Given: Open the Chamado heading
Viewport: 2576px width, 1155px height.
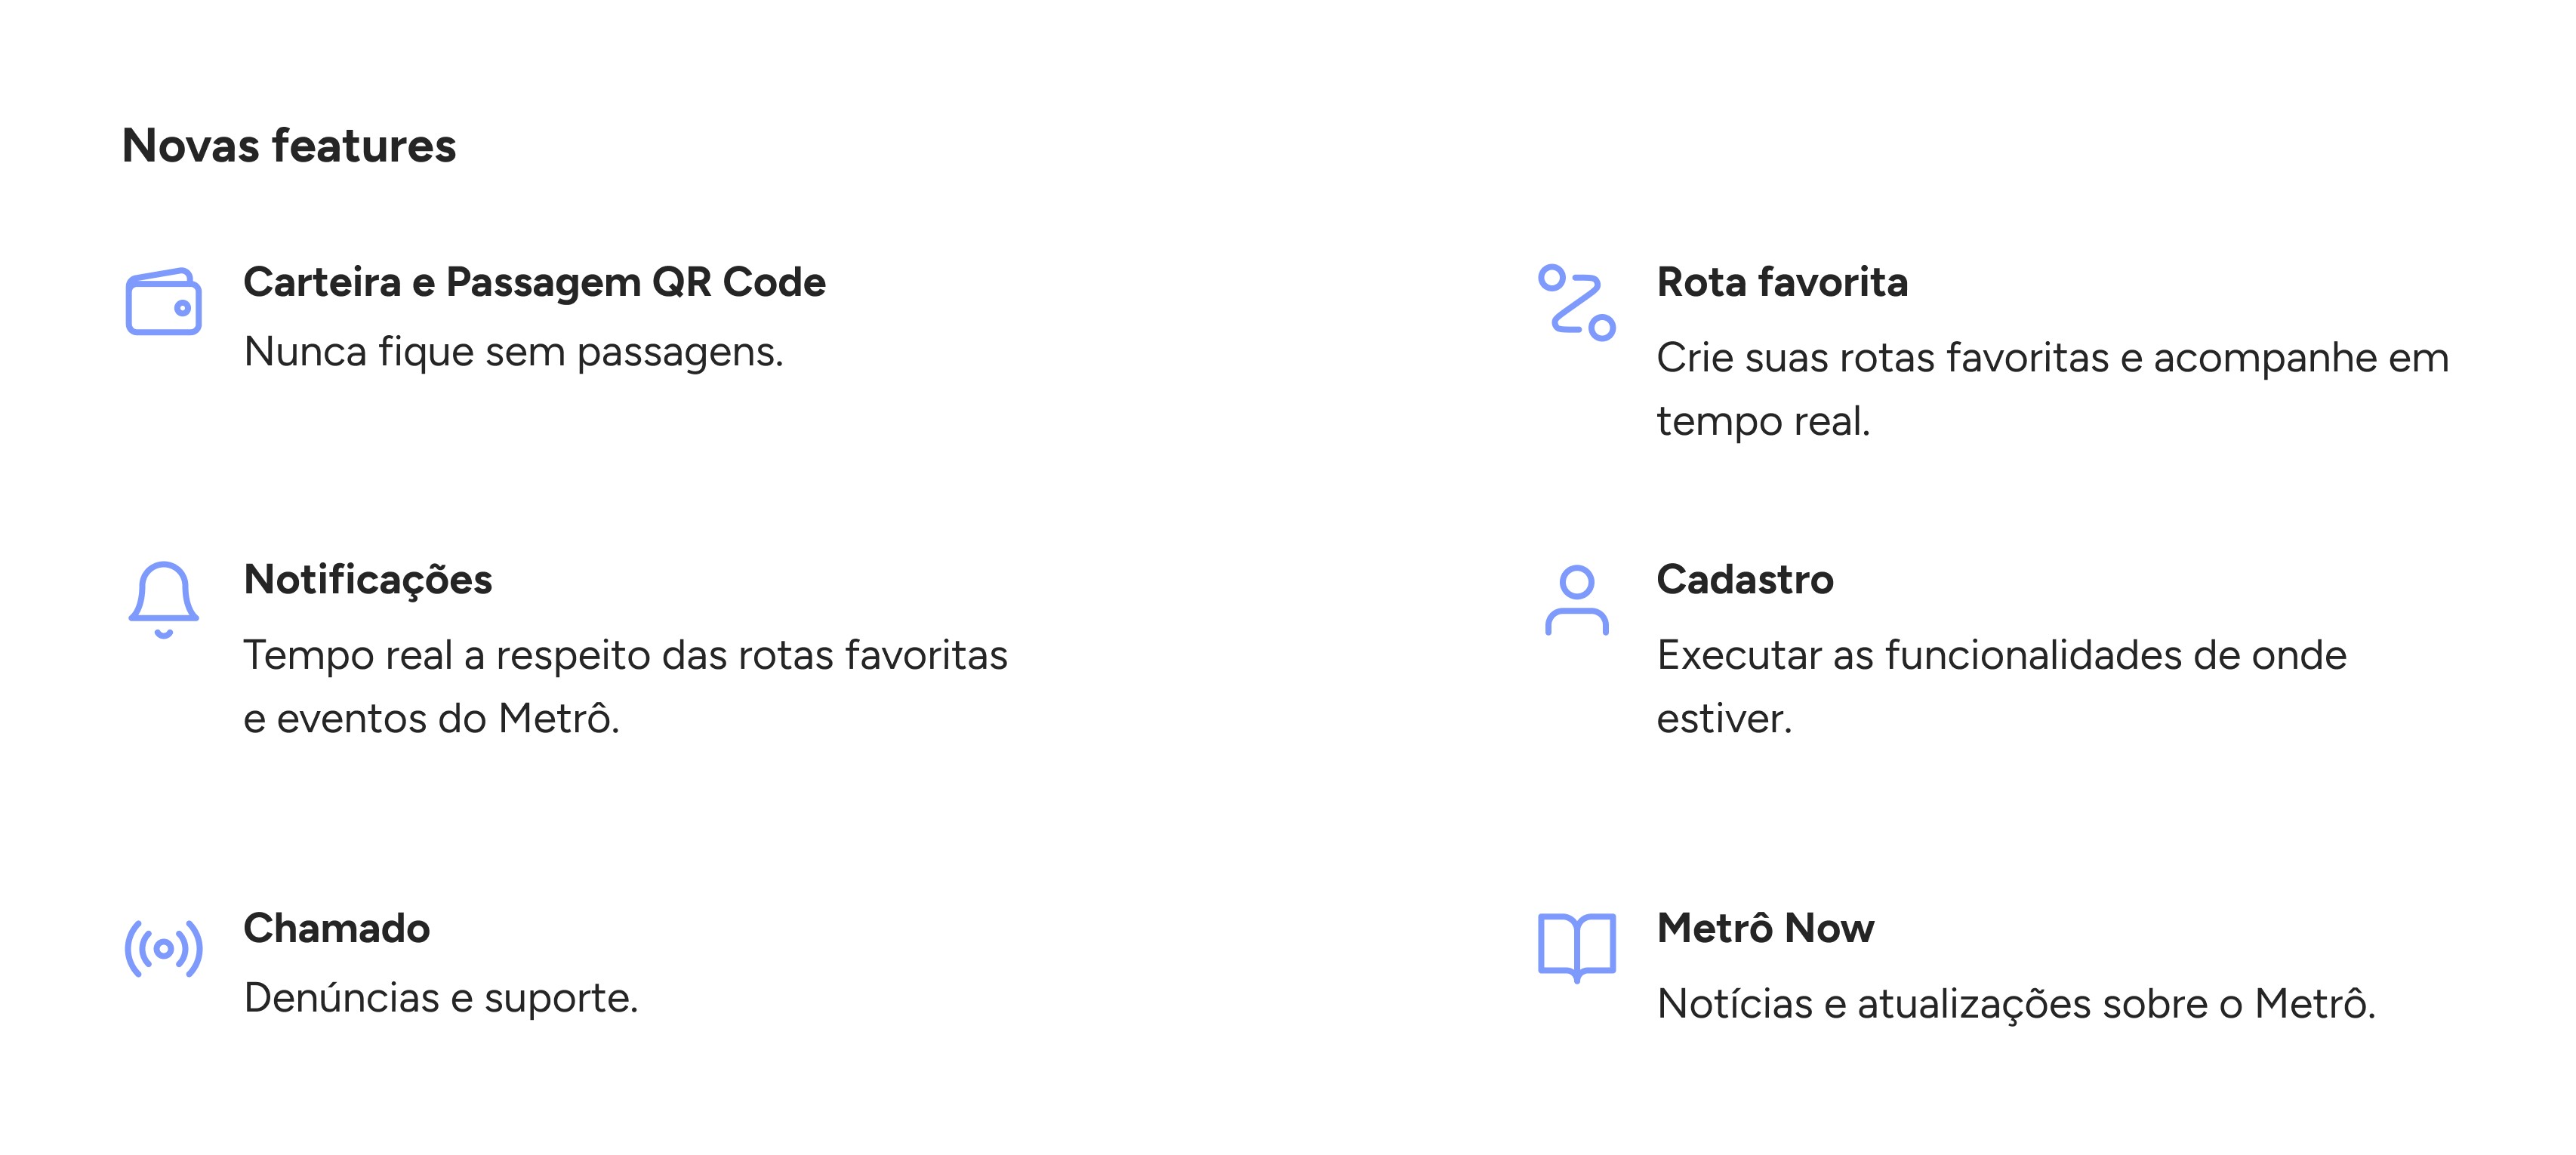Looking at the screenshot, I should [x=336, y=928].
